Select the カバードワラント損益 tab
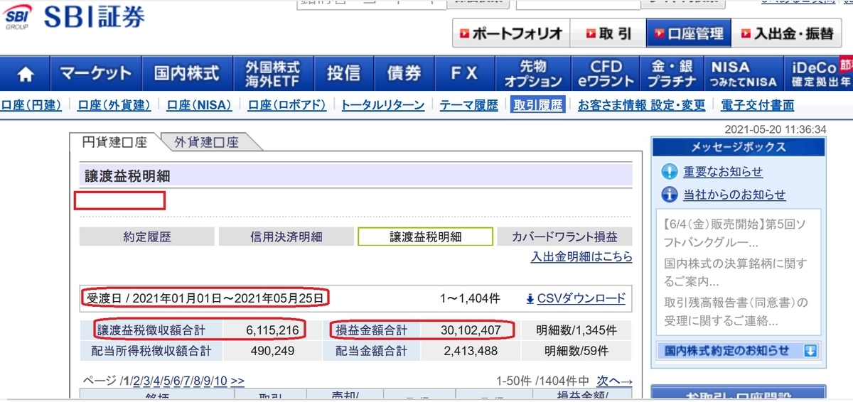This screenshot has width=853, height=402. [564, 237]
